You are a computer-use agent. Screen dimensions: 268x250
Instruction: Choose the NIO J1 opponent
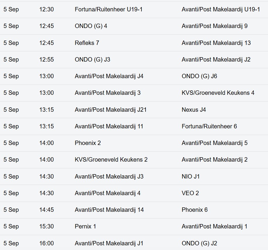click(x=191, y=176)
